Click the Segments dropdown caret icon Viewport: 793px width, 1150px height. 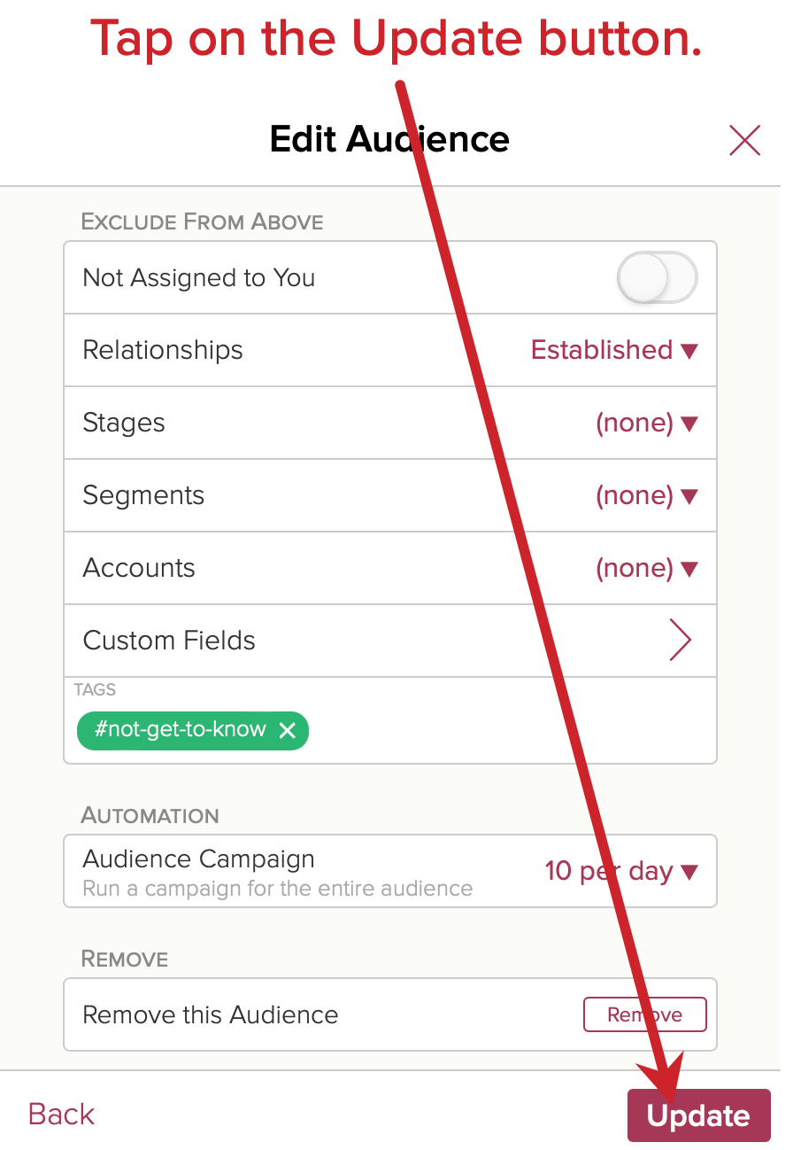(x=689, y=496)
